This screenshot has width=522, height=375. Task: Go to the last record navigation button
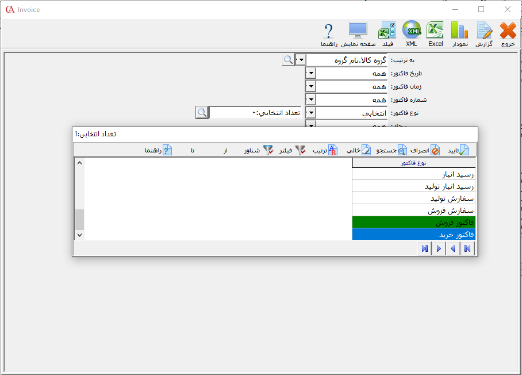(x=424, y=248)
